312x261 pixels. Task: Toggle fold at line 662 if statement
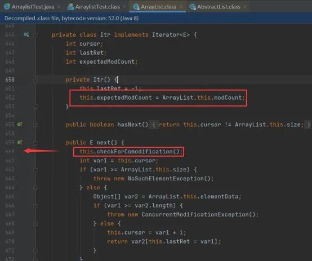coord(35,170)
